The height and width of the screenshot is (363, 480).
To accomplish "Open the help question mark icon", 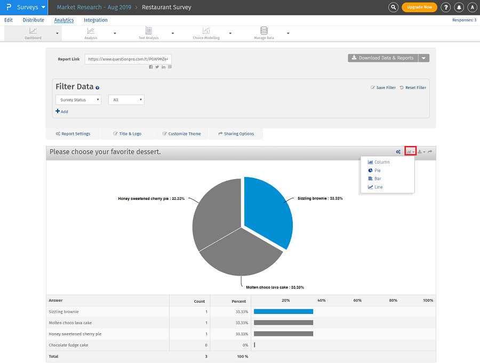I will [x=446, y=7].
